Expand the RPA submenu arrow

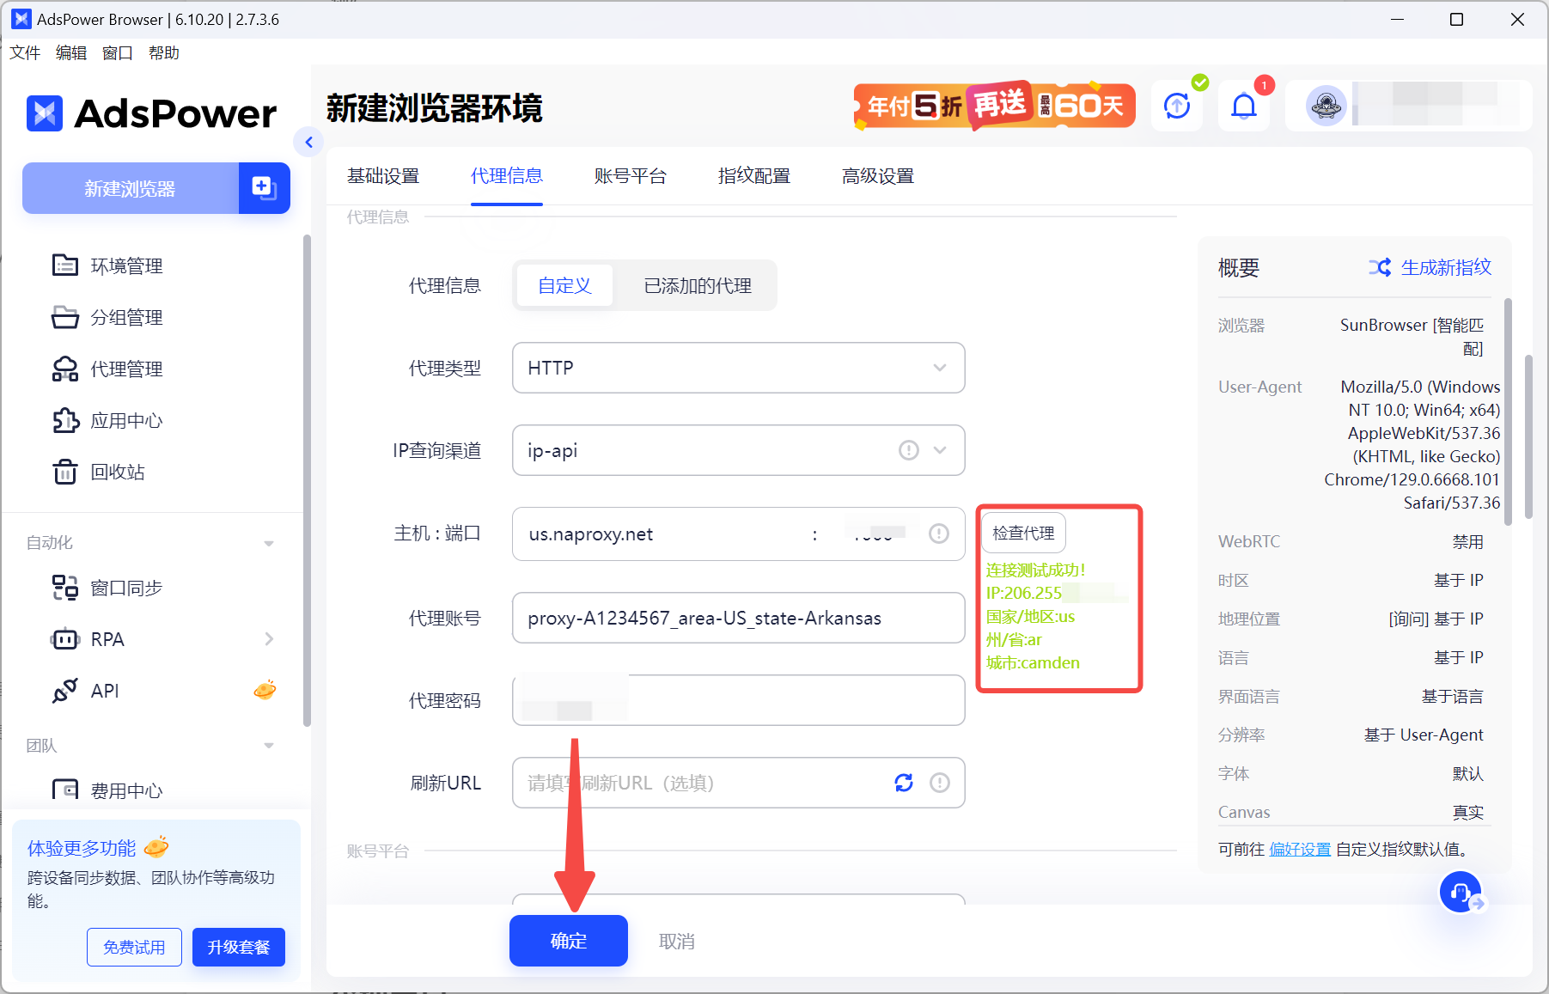269,639
